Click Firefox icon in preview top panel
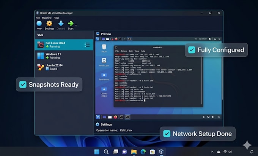The width and height of the screenshot is (258, 156). pos(116,39)
